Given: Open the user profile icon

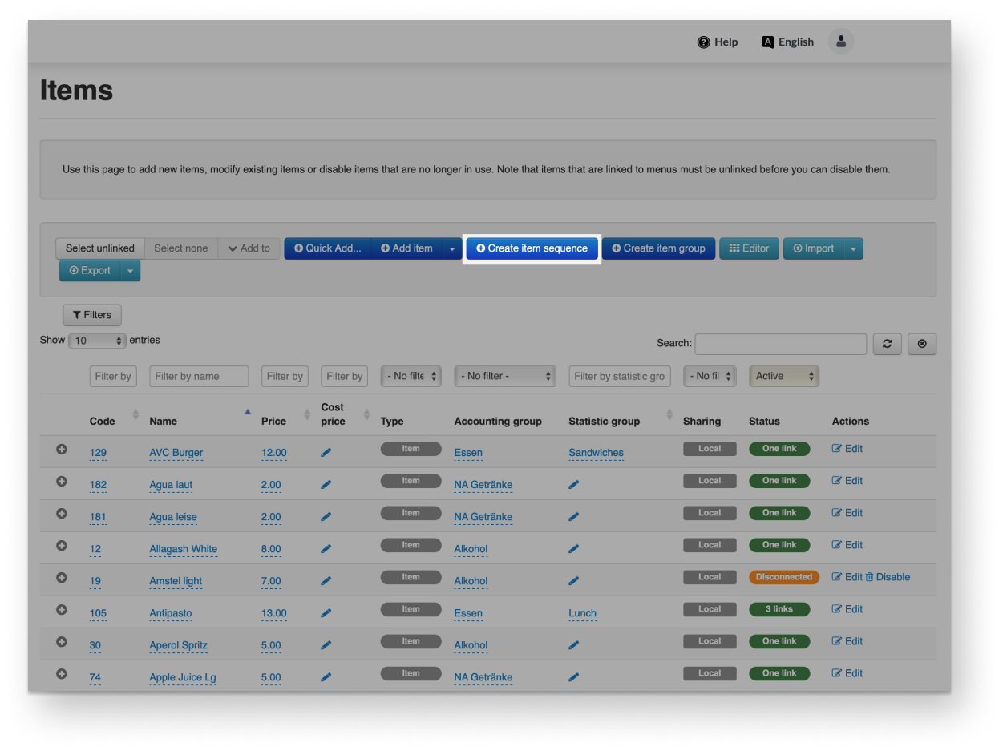Looking at the screenshot, I should [x=841, y=42].
